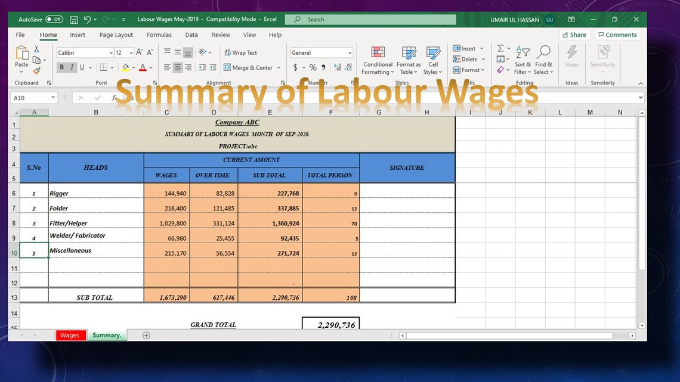This screenshot has height=382, width=680.
Task: Open Conditional Formatting options
Action: 377,60
